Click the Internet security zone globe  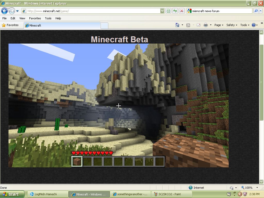pos(191,188)
